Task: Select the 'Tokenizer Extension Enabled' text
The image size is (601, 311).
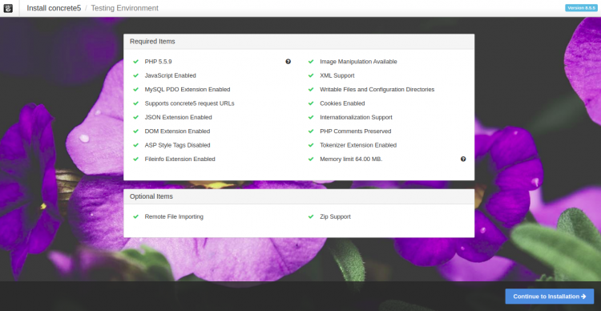Action: 358,145
